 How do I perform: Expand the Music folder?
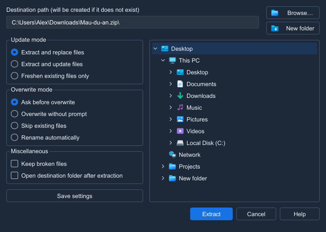tap(171, 107)
